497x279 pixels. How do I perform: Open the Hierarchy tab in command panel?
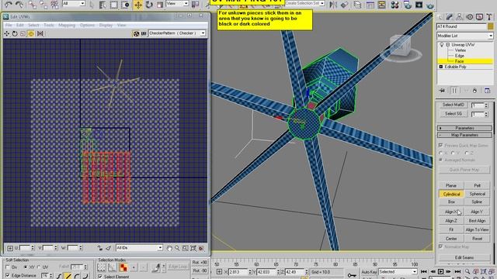click(x=459, y=17)
